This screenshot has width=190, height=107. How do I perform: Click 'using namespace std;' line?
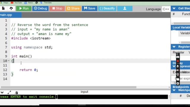tap(32, 47)
